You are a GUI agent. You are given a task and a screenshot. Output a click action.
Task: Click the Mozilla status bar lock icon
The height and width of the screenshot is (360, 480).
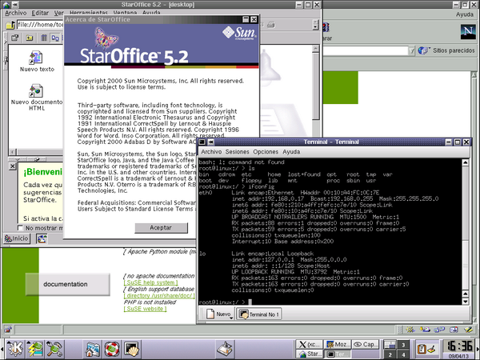coord(8,330)
